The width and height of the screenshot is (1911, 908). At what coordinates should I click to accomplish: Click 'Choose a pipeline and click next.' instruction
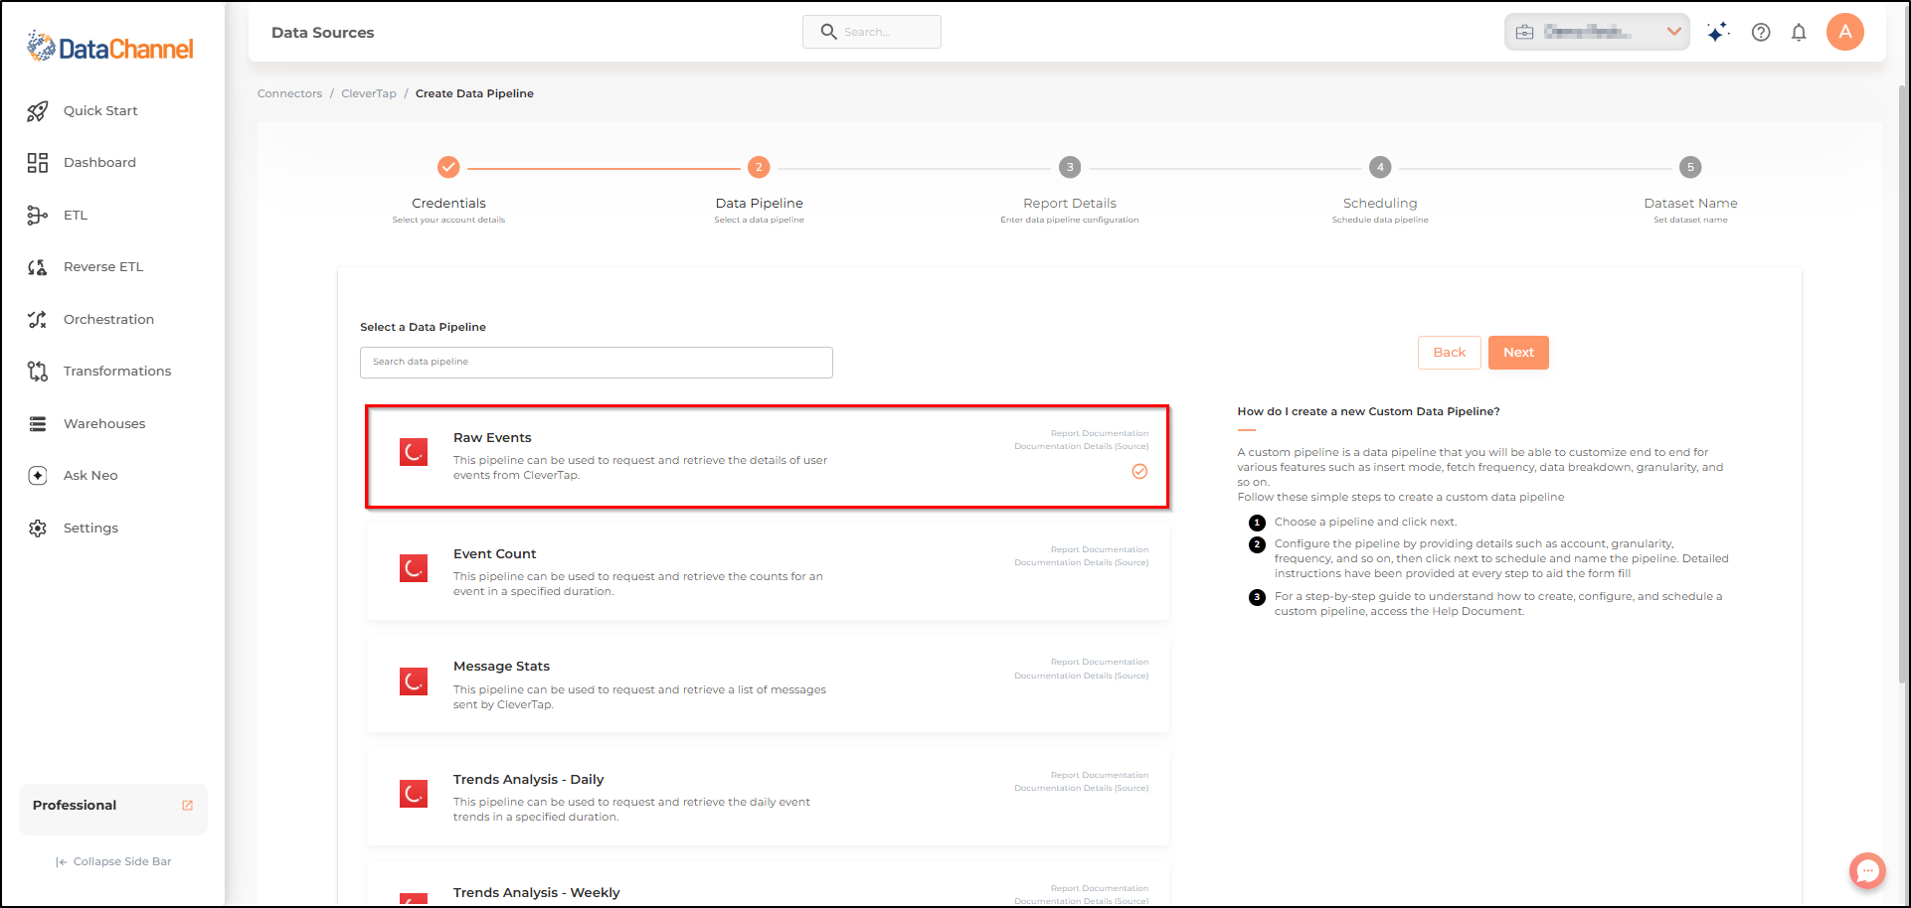[x=1365, y=522]
